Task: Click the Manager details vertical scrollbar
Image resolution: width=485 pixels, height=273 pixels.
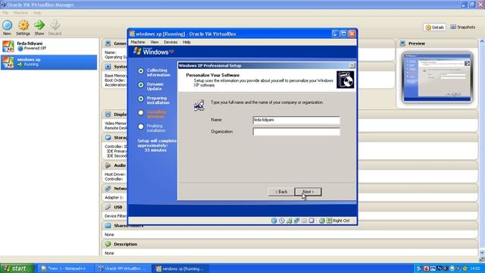Action: (x=482, y=148)
